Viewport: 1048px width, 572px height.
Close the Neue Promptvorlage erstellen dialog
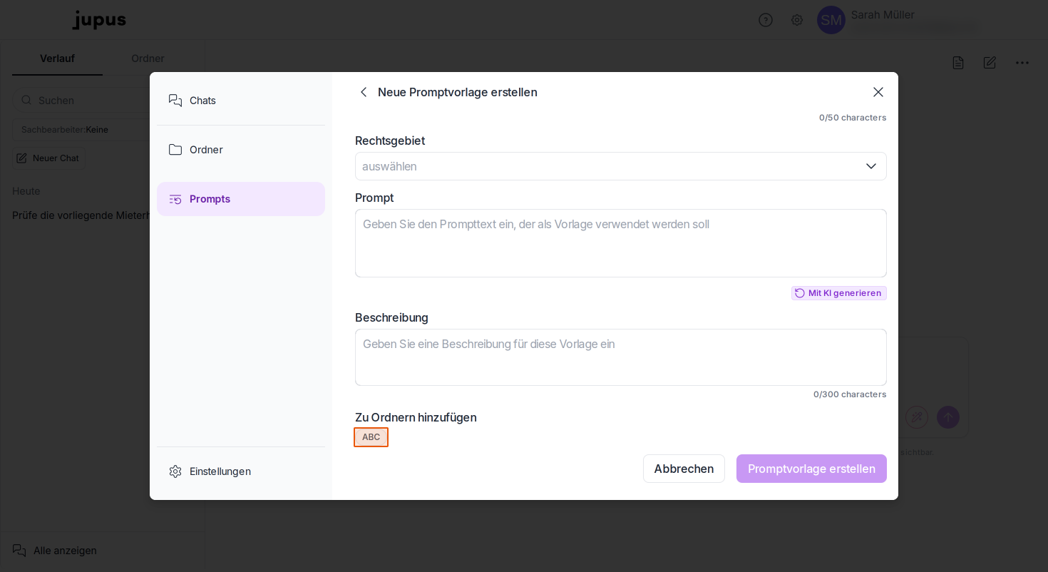[878, 92]
